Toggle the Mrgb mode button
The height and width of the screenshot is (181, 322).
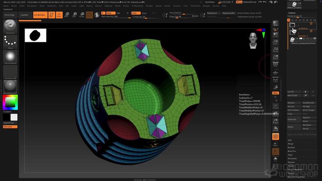click(110, 13)
